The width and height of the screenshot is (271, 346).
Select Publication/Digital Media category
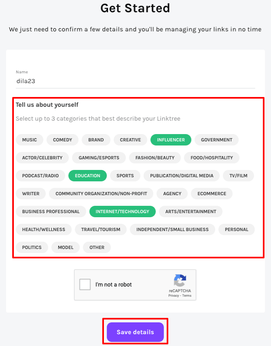(181, 176)
